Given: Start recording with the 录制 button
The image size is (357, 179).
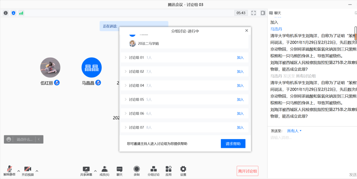Looking at the screenshot, I should [137, 171].
